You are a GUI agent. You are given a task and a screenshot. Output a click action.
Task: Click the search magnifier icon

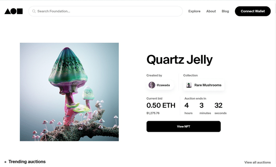[34, 11]
